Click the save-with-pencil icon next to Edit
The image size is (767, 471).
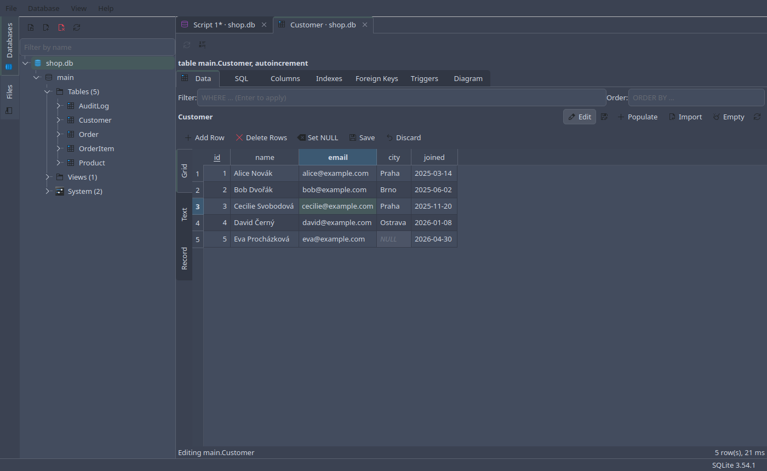pos(604,117)
